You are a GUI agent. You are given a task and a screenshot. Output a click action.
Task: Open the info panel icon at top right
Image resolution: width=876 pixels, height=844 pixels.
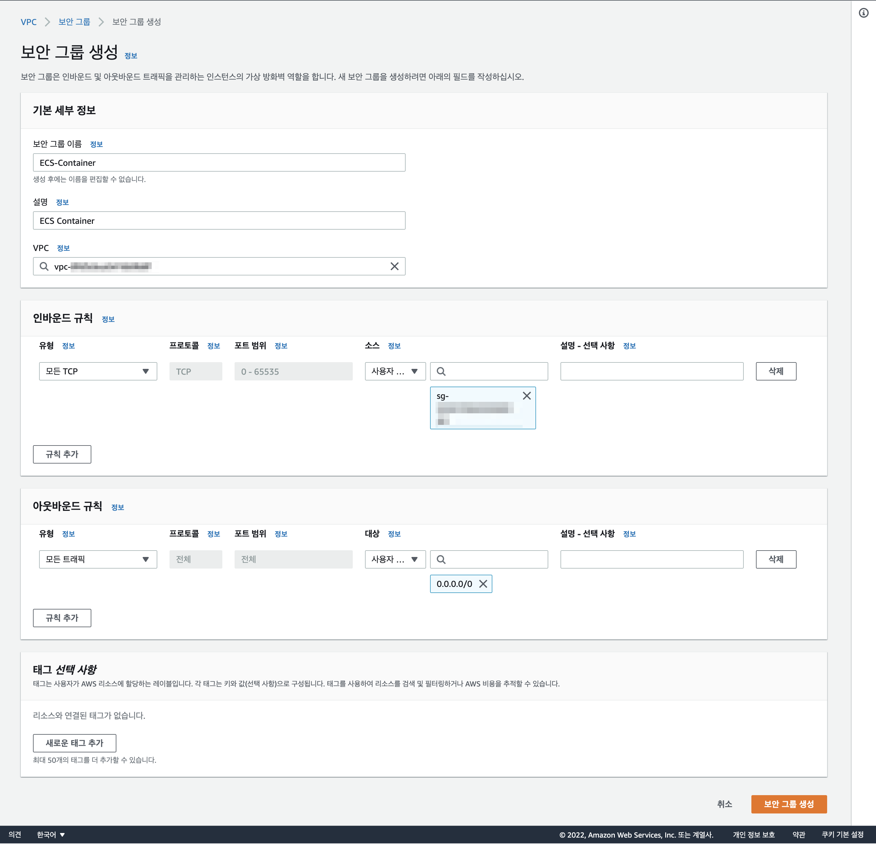[863, 13]
